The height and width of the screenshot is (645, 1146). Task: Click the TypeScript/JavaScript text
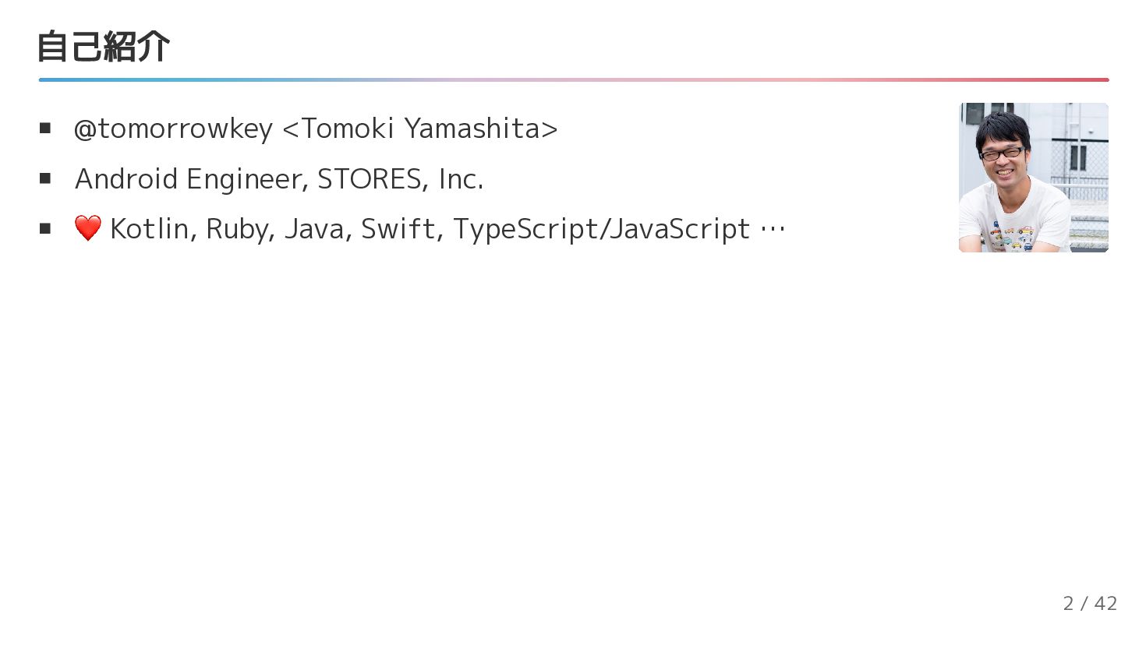coord(601,229)
